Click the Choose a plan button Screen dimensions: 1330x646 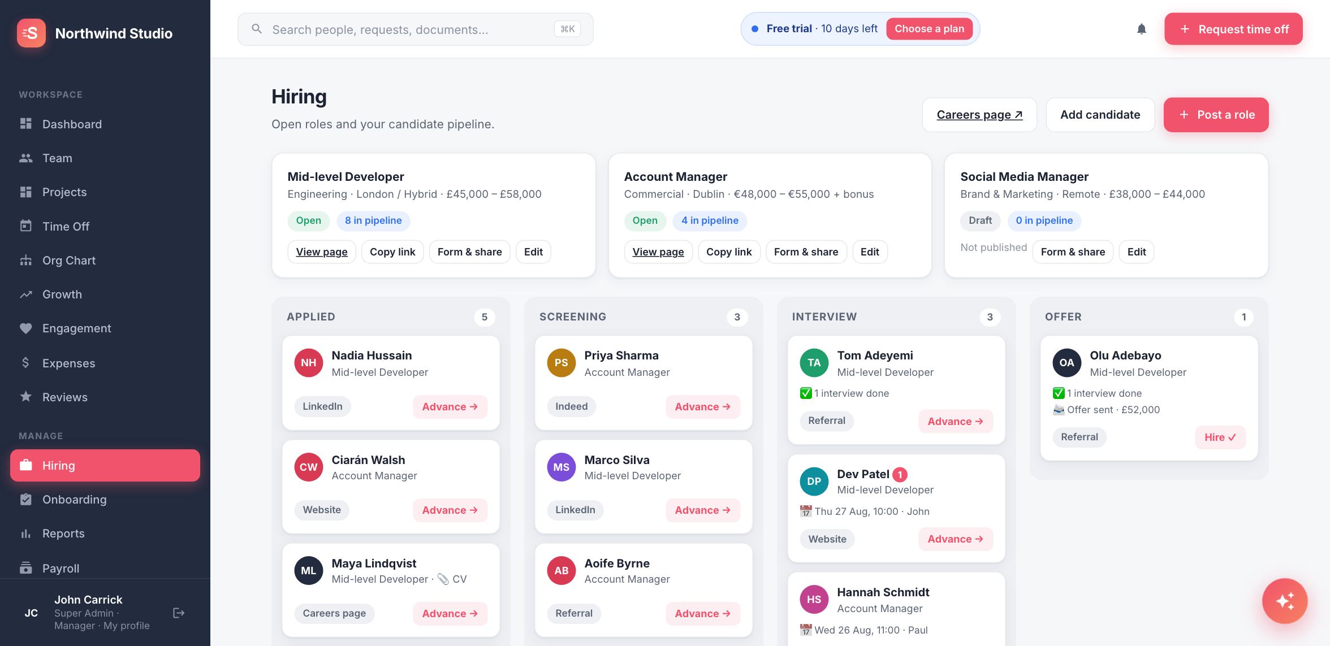pos(929,29)
